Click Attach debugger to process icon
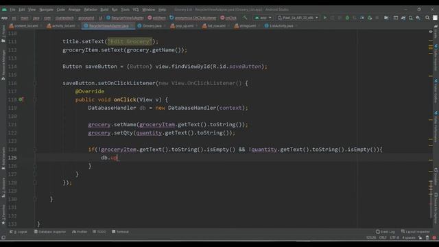The width and height of the screenshot is (439, 247). [x=370, y=18]
